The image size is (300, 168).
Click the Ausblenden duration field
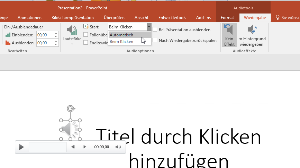coord(45,43)
